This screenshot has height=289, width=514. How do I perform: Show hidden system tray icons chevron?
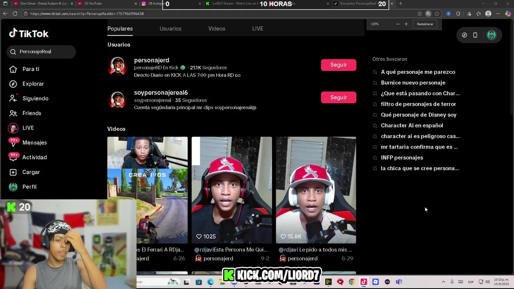coord(443,282)
